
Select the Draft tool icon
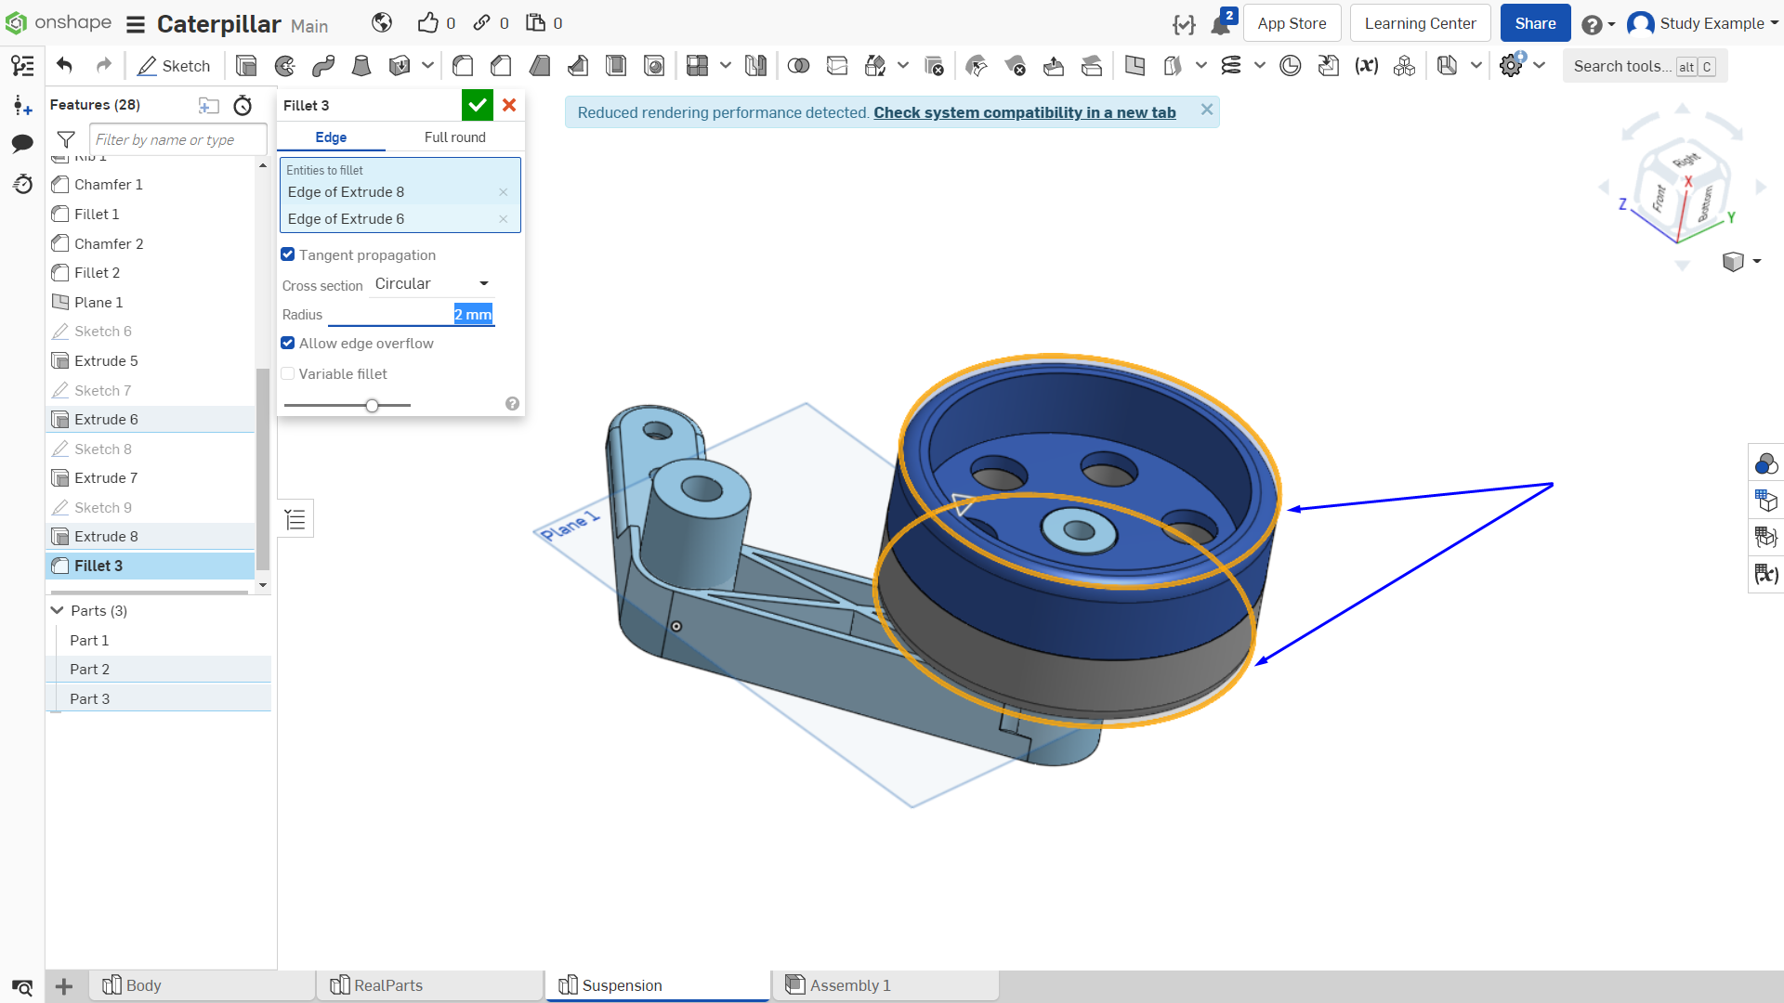click(539, 65)
